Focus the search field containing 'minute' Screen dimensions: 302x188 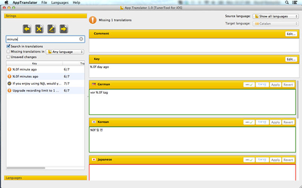point(45,39)
